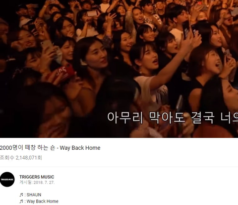Click the SHAUN artist text in description
Screen dimensions: 238x205
coord(34,195)
